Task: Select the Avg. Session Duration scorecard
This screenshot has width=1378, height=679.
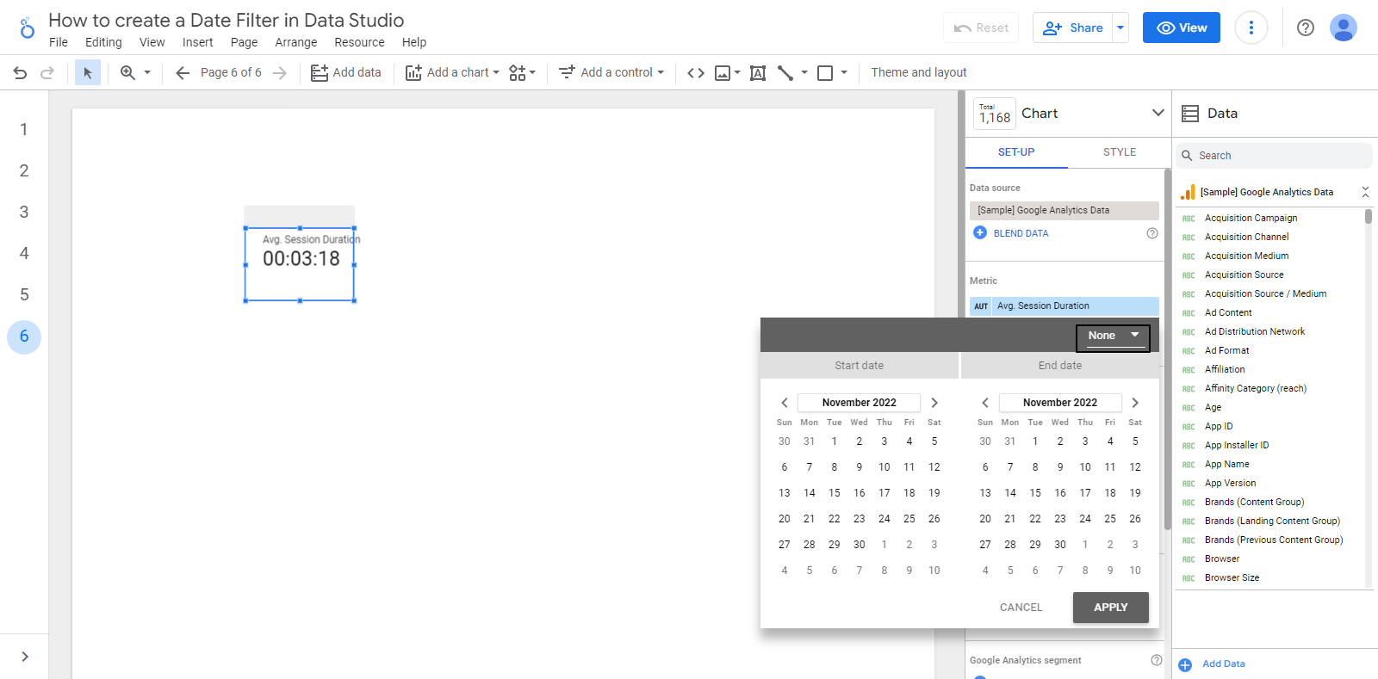Action: point(300,263)
